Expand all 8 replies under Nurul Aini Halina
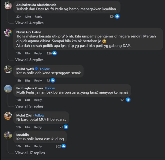This screenshot has height=160, width=165. click(29, 60)
